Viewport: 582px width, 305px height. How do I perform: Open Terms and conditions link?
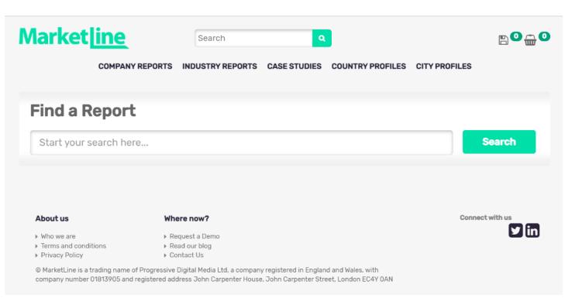click(x=73, y=245)
